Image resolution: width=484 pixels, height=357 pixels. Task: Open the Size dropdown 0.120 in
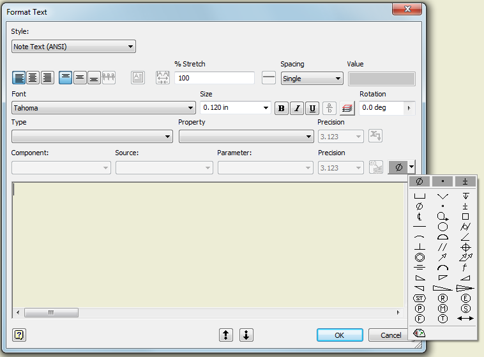point(236,108)
